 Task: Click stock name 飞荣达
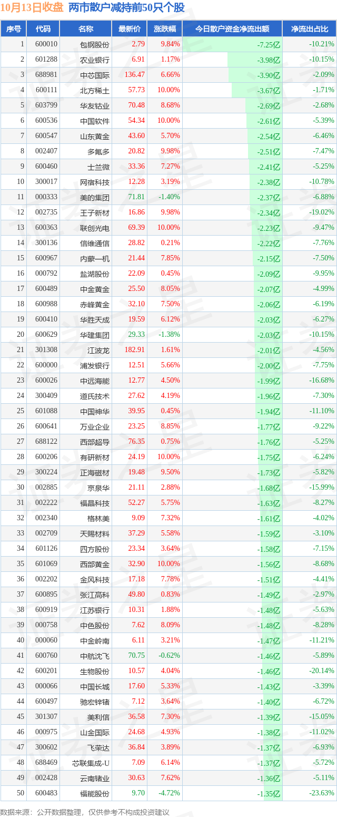point(98,748)
